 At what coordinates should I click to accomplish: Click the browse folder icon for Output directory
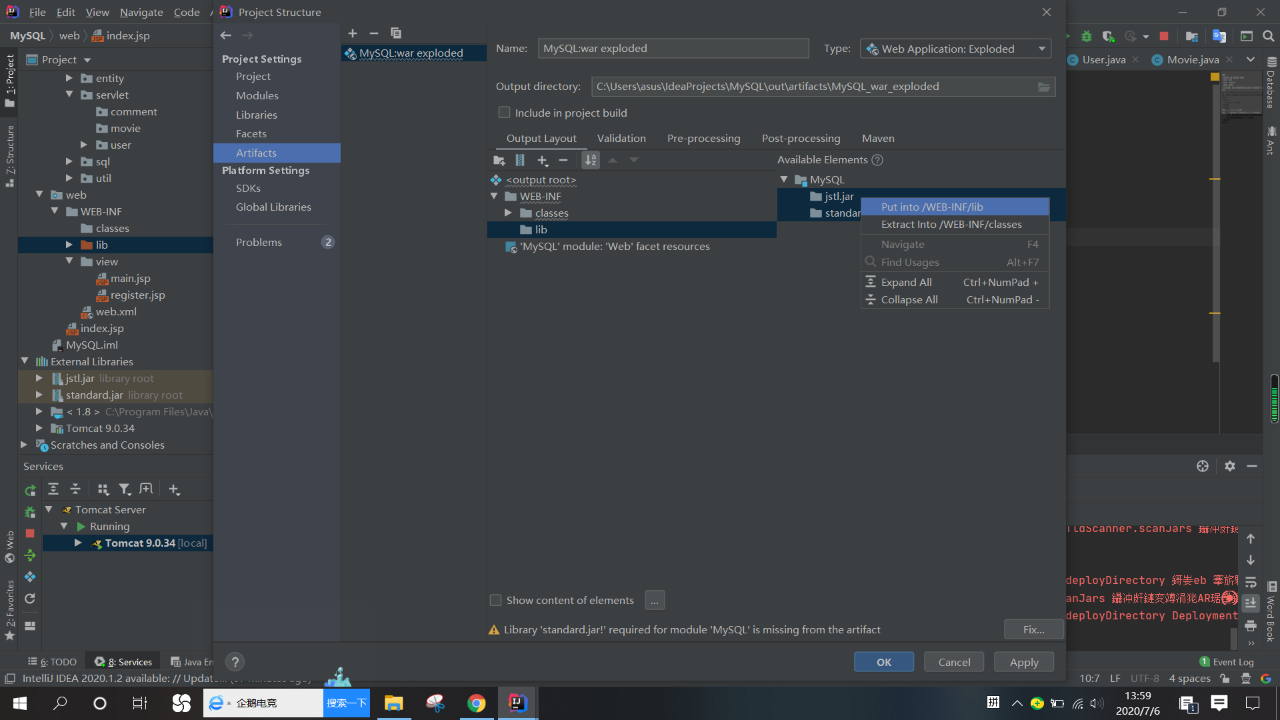click(x=1043, y=87)
